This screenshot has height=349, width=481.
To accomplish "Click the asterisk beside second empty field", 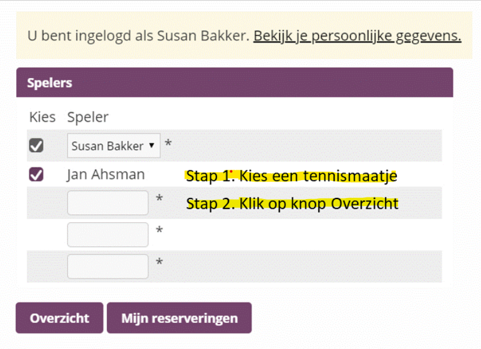I will (159, 230).
